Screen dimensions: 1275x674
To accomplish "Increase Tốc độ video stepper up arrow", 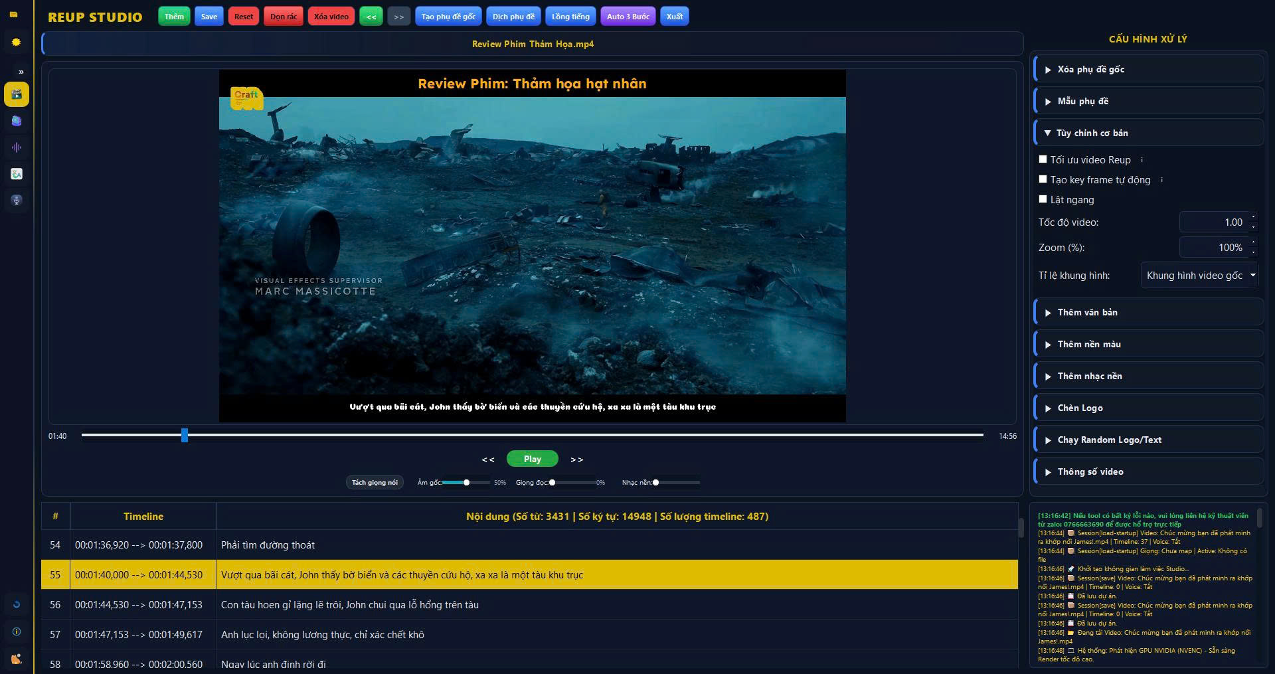I will (1253, 217).
